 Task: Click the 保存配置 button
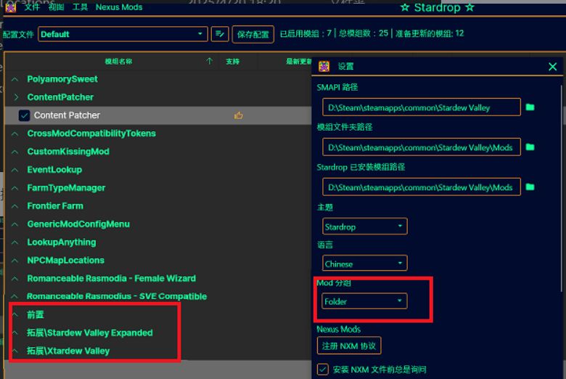point(253,34)
